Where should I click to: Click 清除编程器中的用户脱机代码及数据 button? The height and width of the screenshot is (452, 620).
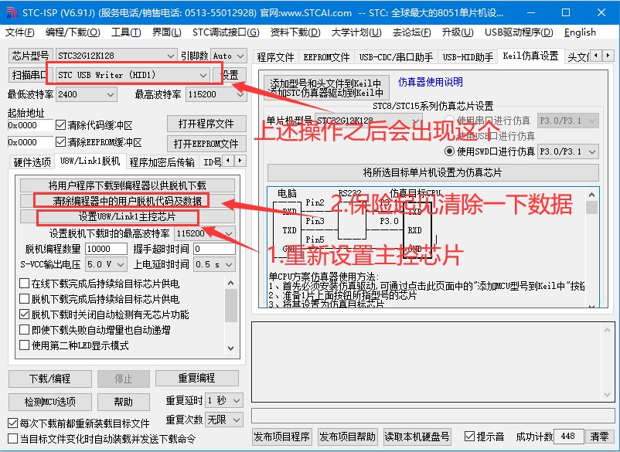tap(128, 201)
